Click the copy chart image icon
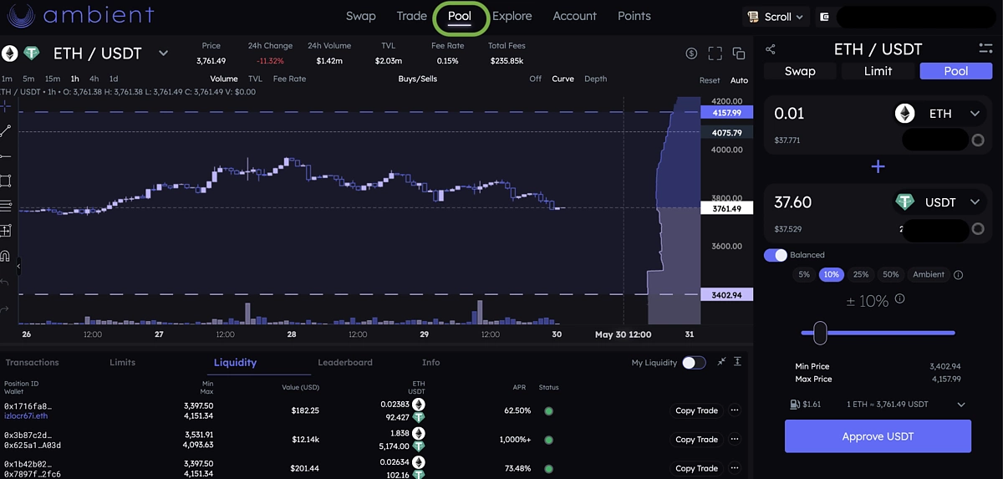Viewport: 1003px width, 479px height. point(739,54)
